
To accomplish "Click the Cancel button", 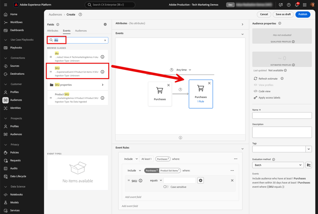I will pos(264,14).
